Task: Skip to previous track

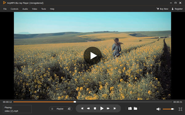Action: 82,109
